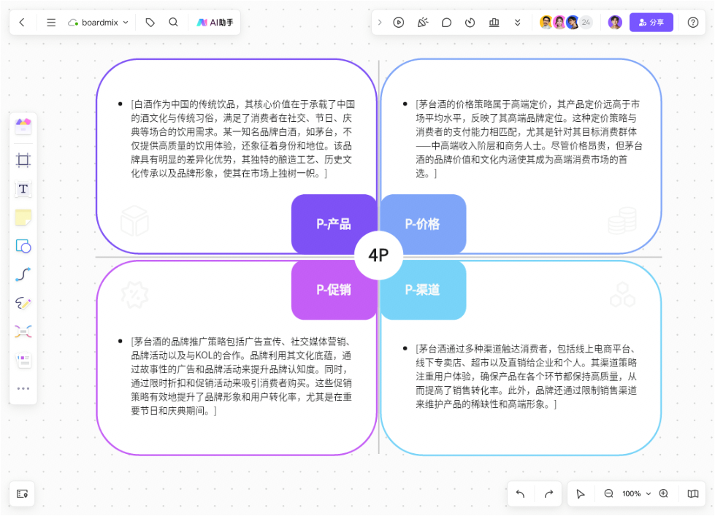Select the P-促销 label block
This screenshot has width=715, height=516.
click(x=334, y=290)
